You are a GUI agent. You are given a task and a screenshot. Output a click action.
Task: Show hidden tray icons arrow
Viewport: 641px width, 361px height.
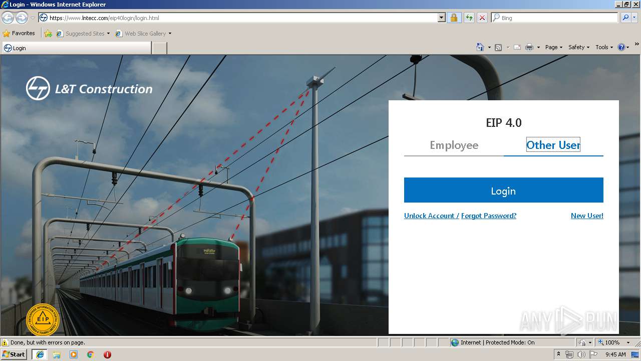[559, 354]
